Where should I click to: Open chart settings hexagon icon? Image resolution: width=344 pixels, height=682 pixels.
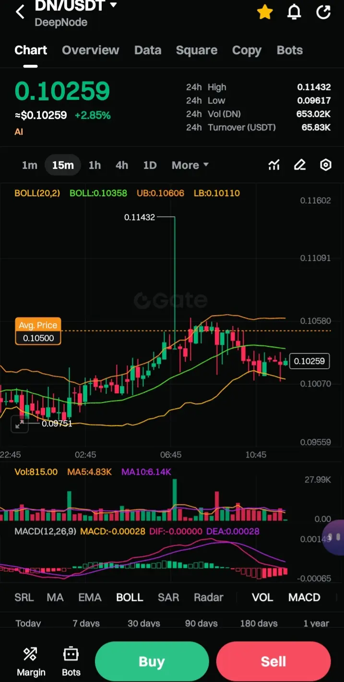[x=326, y=165]
